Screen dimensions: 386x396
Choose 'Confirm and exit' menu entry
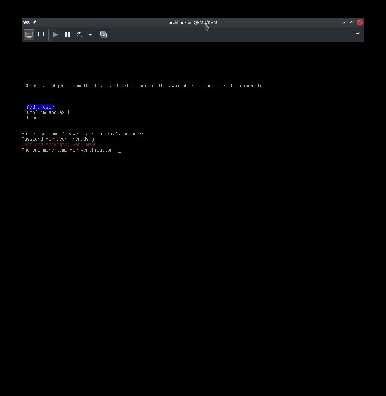click(48, 112)
